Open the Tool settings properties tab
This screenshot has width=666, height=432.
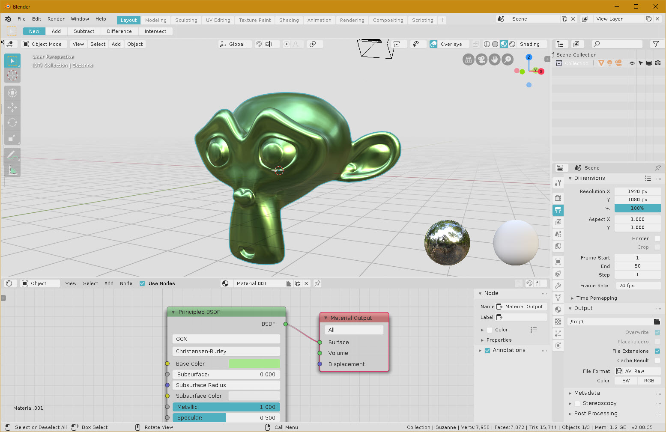pyautogui.click(x=558, y=183)
